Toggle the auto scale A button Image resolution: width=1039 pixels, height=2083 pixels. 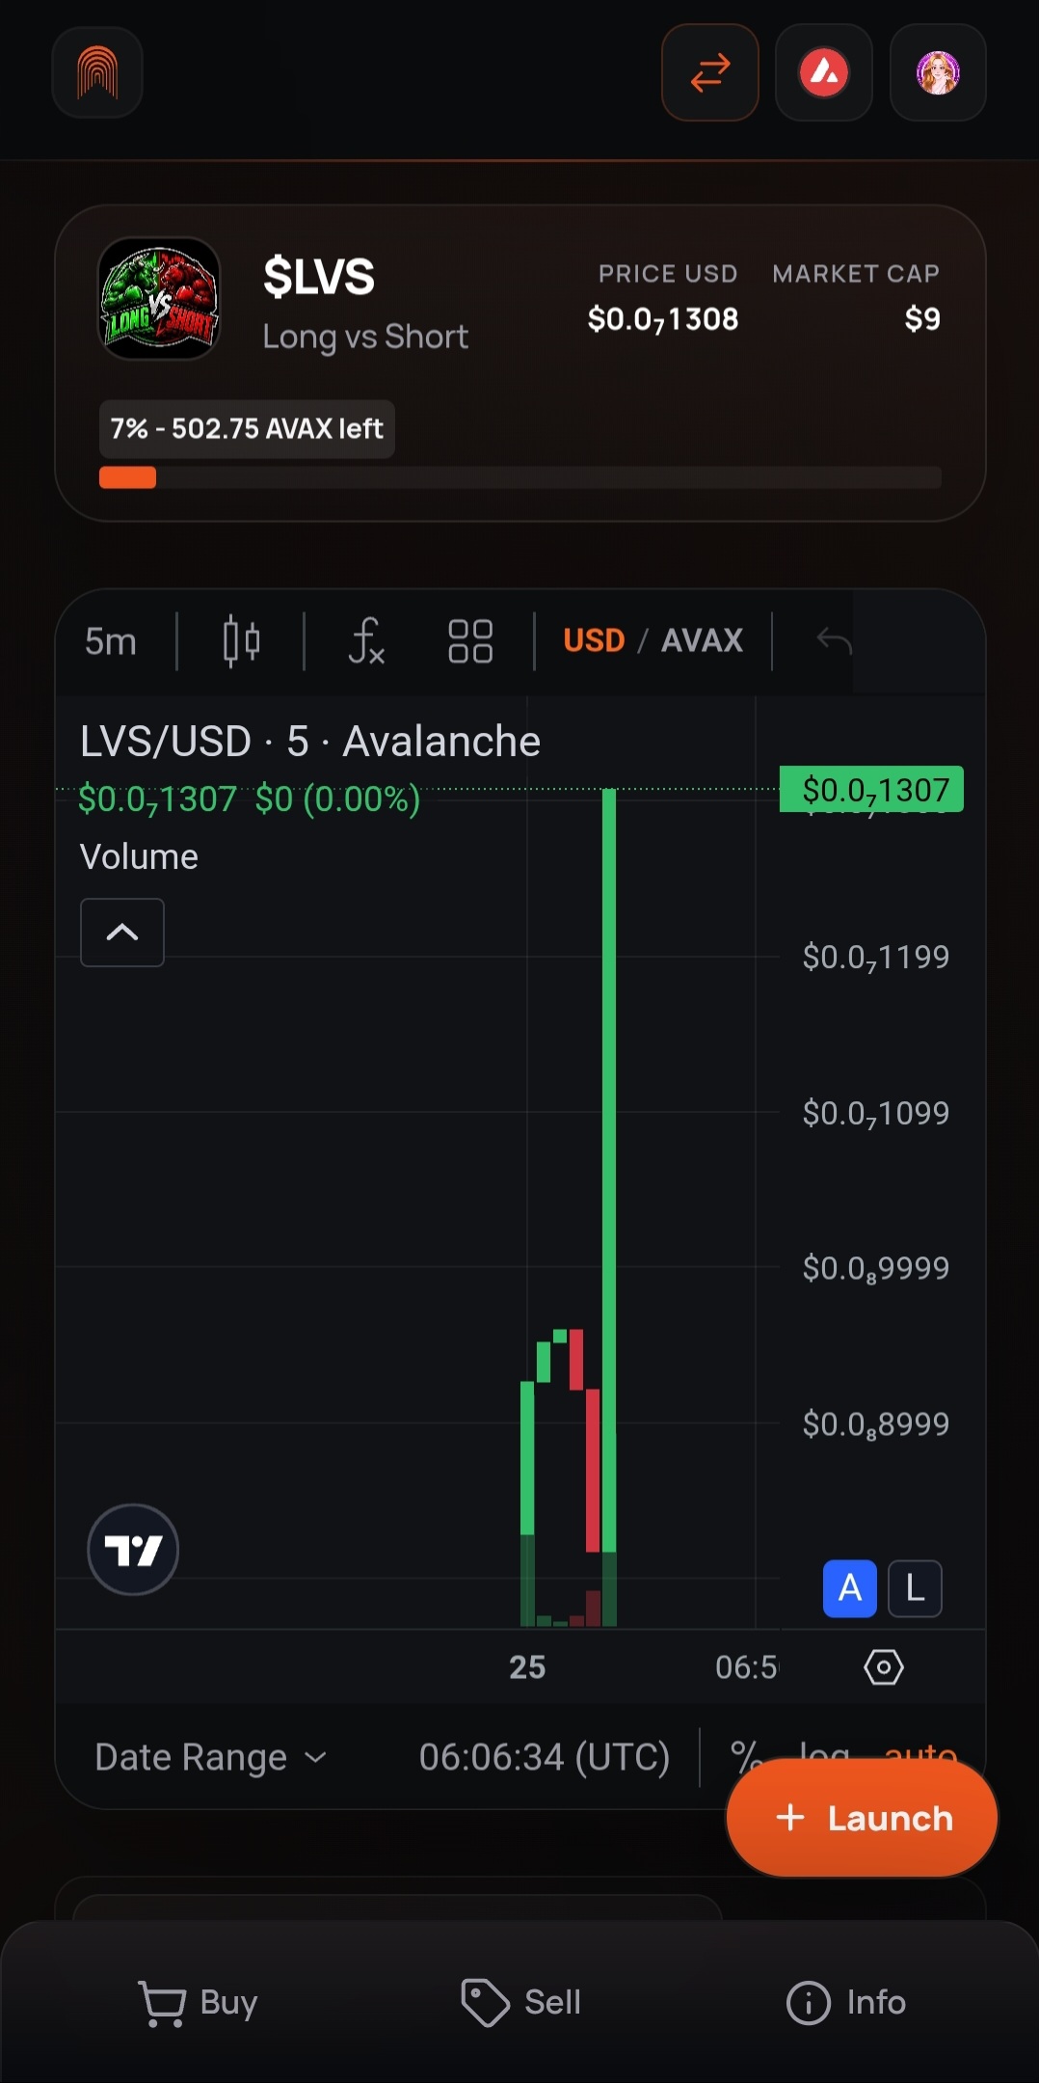[x=850, y=1588]
